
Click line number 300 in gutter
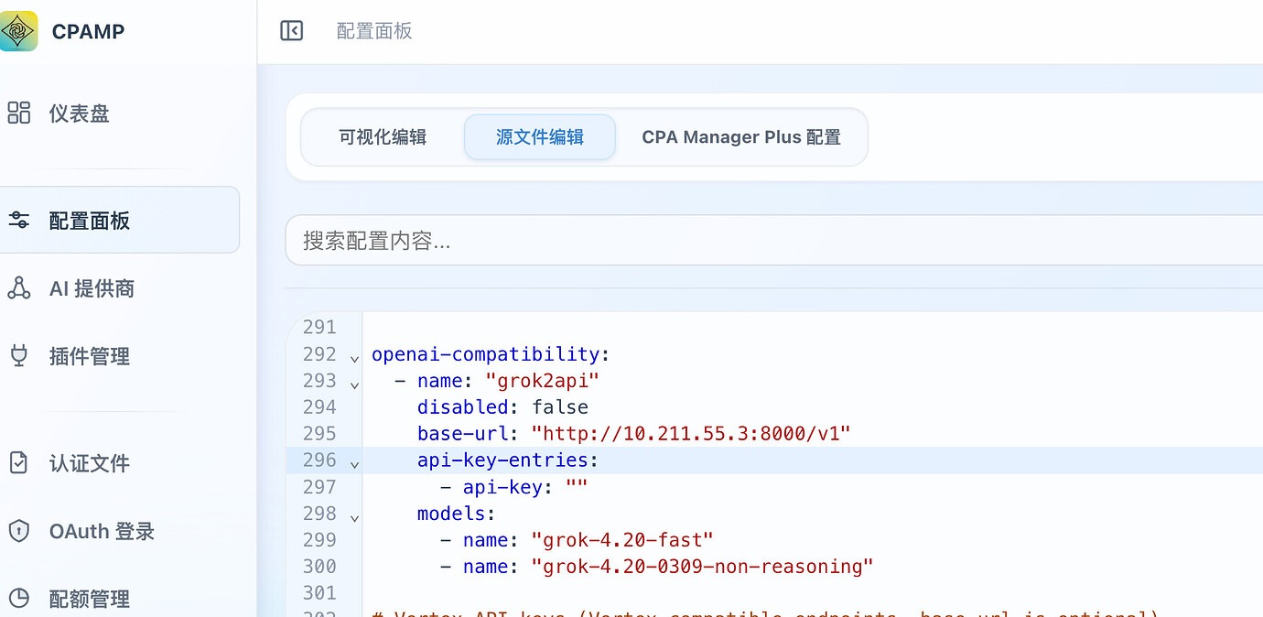[x=319, y=566]
